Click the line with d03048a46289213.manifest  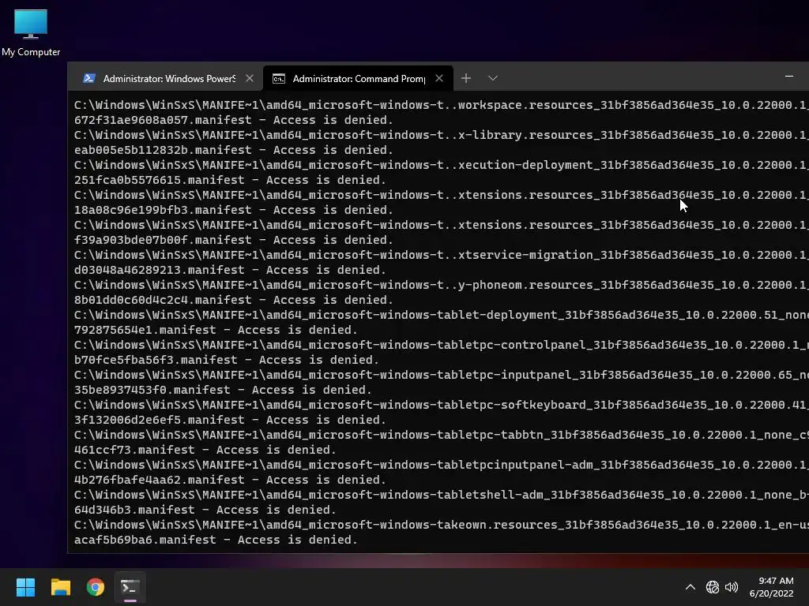(x=230, y=270)
